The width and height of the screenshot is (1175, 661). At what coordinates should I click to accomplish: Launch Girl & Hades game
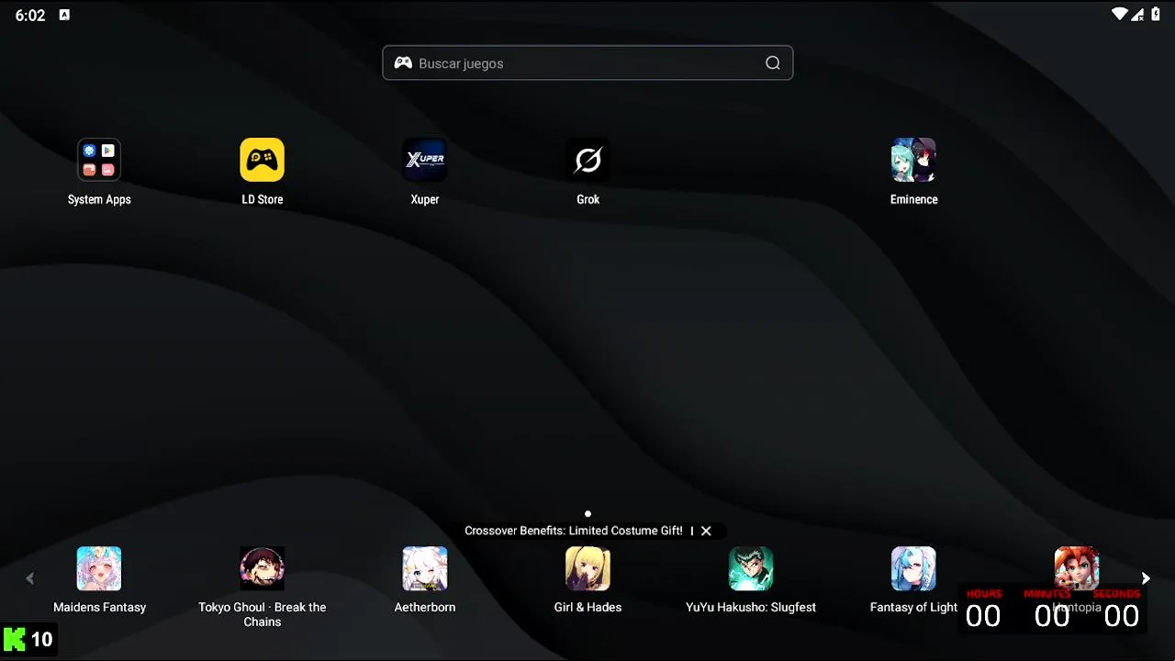click(587, 568)
